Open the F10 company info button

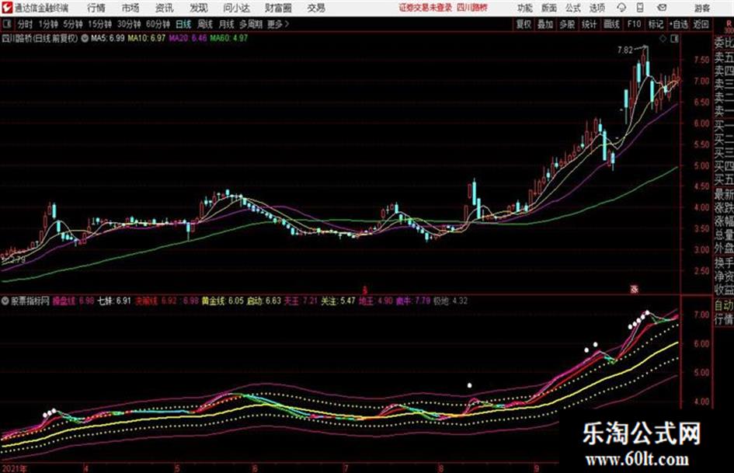point(634,24)
